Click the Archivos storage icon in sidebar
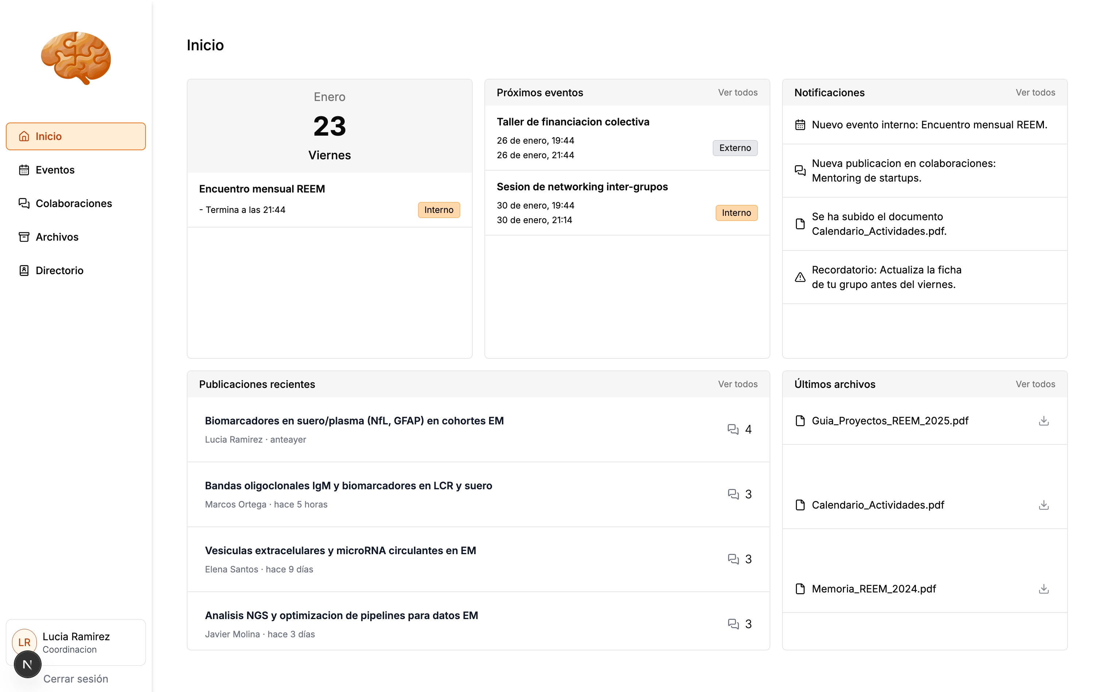 click(24, 237)
